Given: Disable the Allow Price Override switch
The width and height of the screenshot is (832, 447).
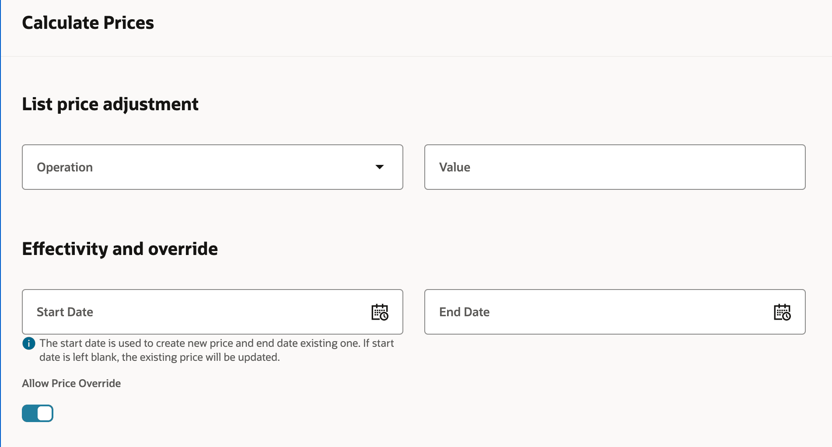Looking at the screenshot, I should click(x=38, y=413).
